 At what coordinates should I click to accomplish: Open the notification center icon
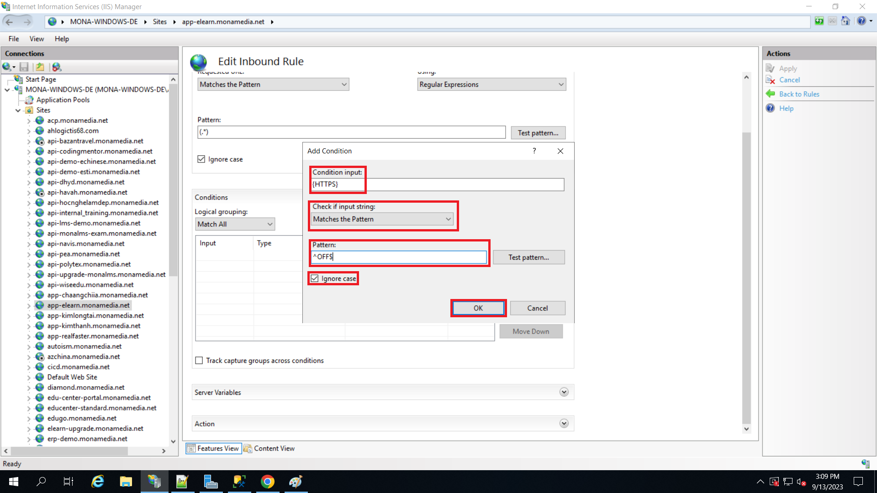[x=858, y=482]
